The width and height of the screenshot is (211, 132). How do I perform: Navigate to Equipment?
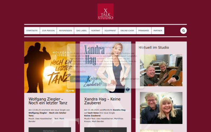coord(110,31)
